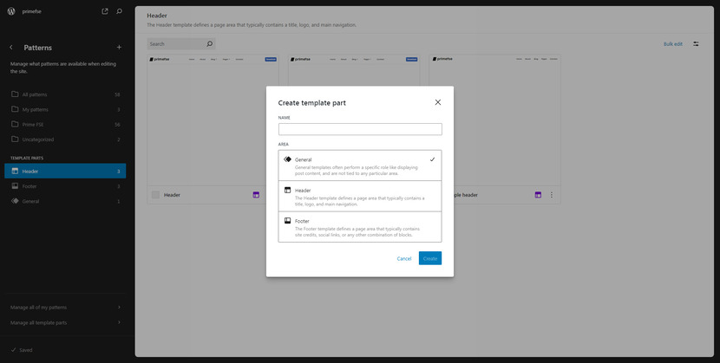Screen dimensions: 720x363
Task: Select the Header area radio option
Action: coord(359,195)
